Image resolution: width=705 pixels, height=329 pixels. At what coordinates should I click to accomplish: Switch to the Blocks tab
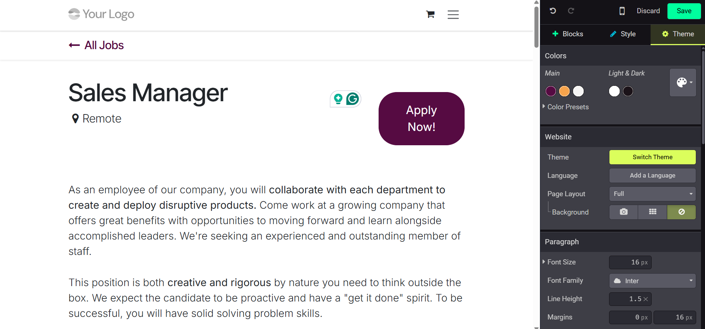click(568, 34)
